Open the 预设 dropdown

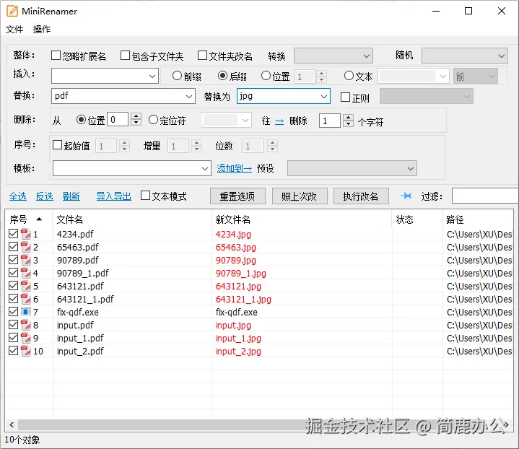pyautogui.click(x=352, y=168)
